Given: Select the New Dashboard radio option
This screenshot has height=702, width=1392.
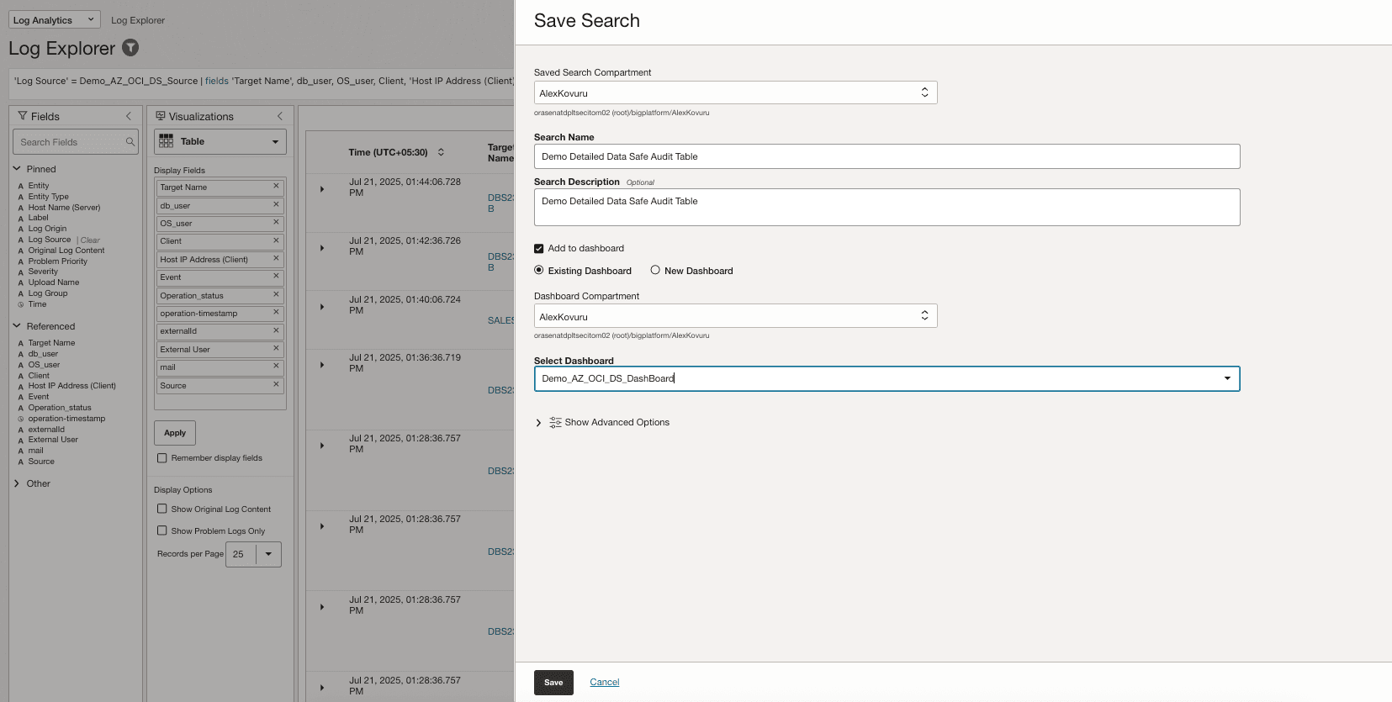Looking at the screenshot, I should coord(655,271).
